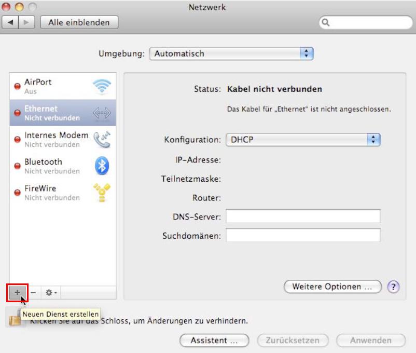Click the red status dot next to AirPort
Image resolution: width=416 pixels, height=353 pixels.
(x=17, y=86)
